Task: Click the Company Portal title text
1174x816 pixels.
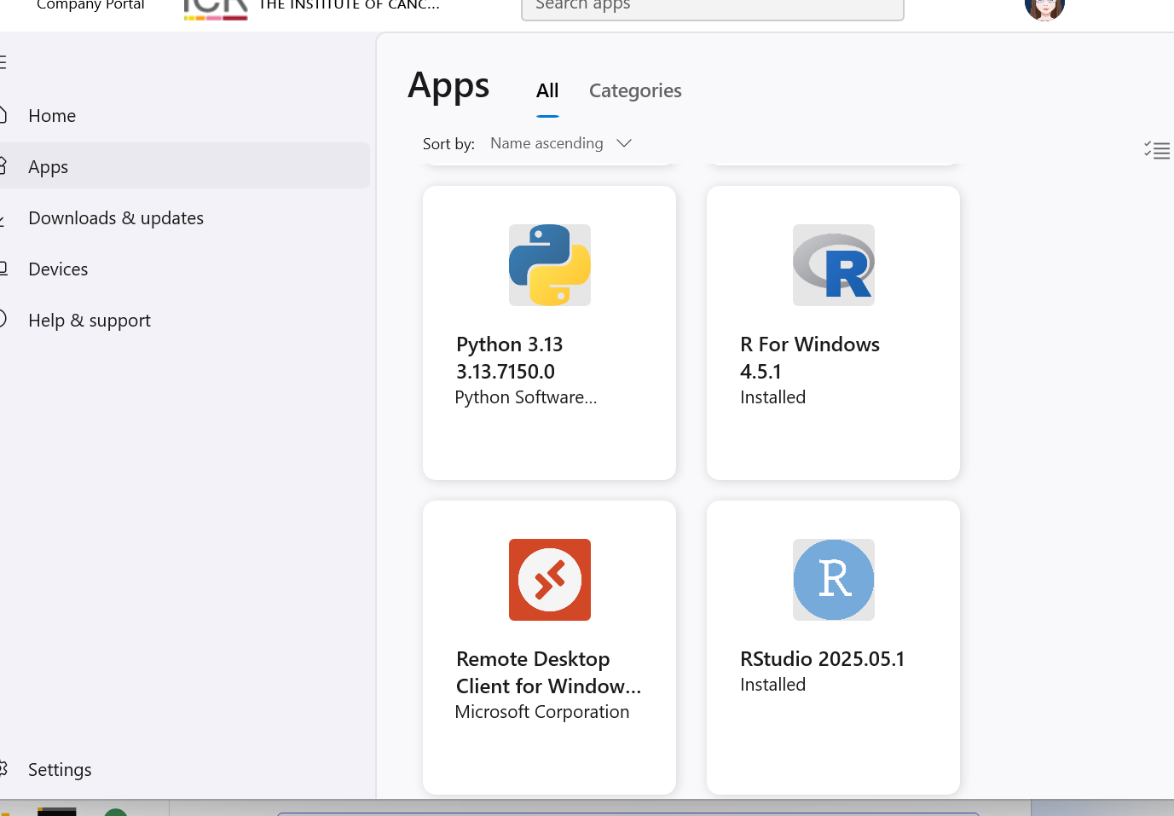Action: [x=90, y=5]
